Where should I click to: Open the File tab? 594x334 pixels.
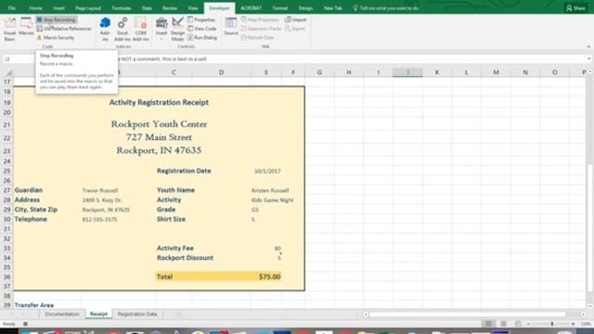[12, 8]
